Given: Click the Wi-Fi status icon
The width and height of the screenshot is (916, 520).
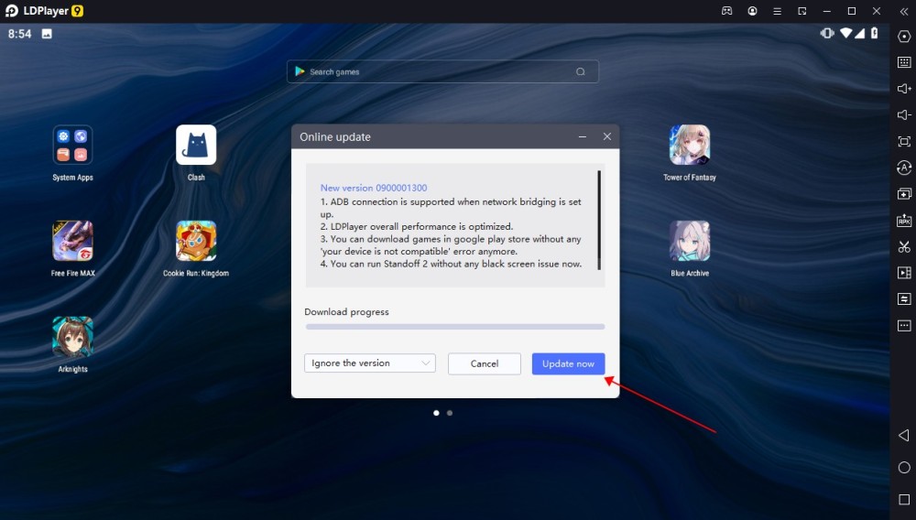Looking at the screenshot, I should (845, 33).
